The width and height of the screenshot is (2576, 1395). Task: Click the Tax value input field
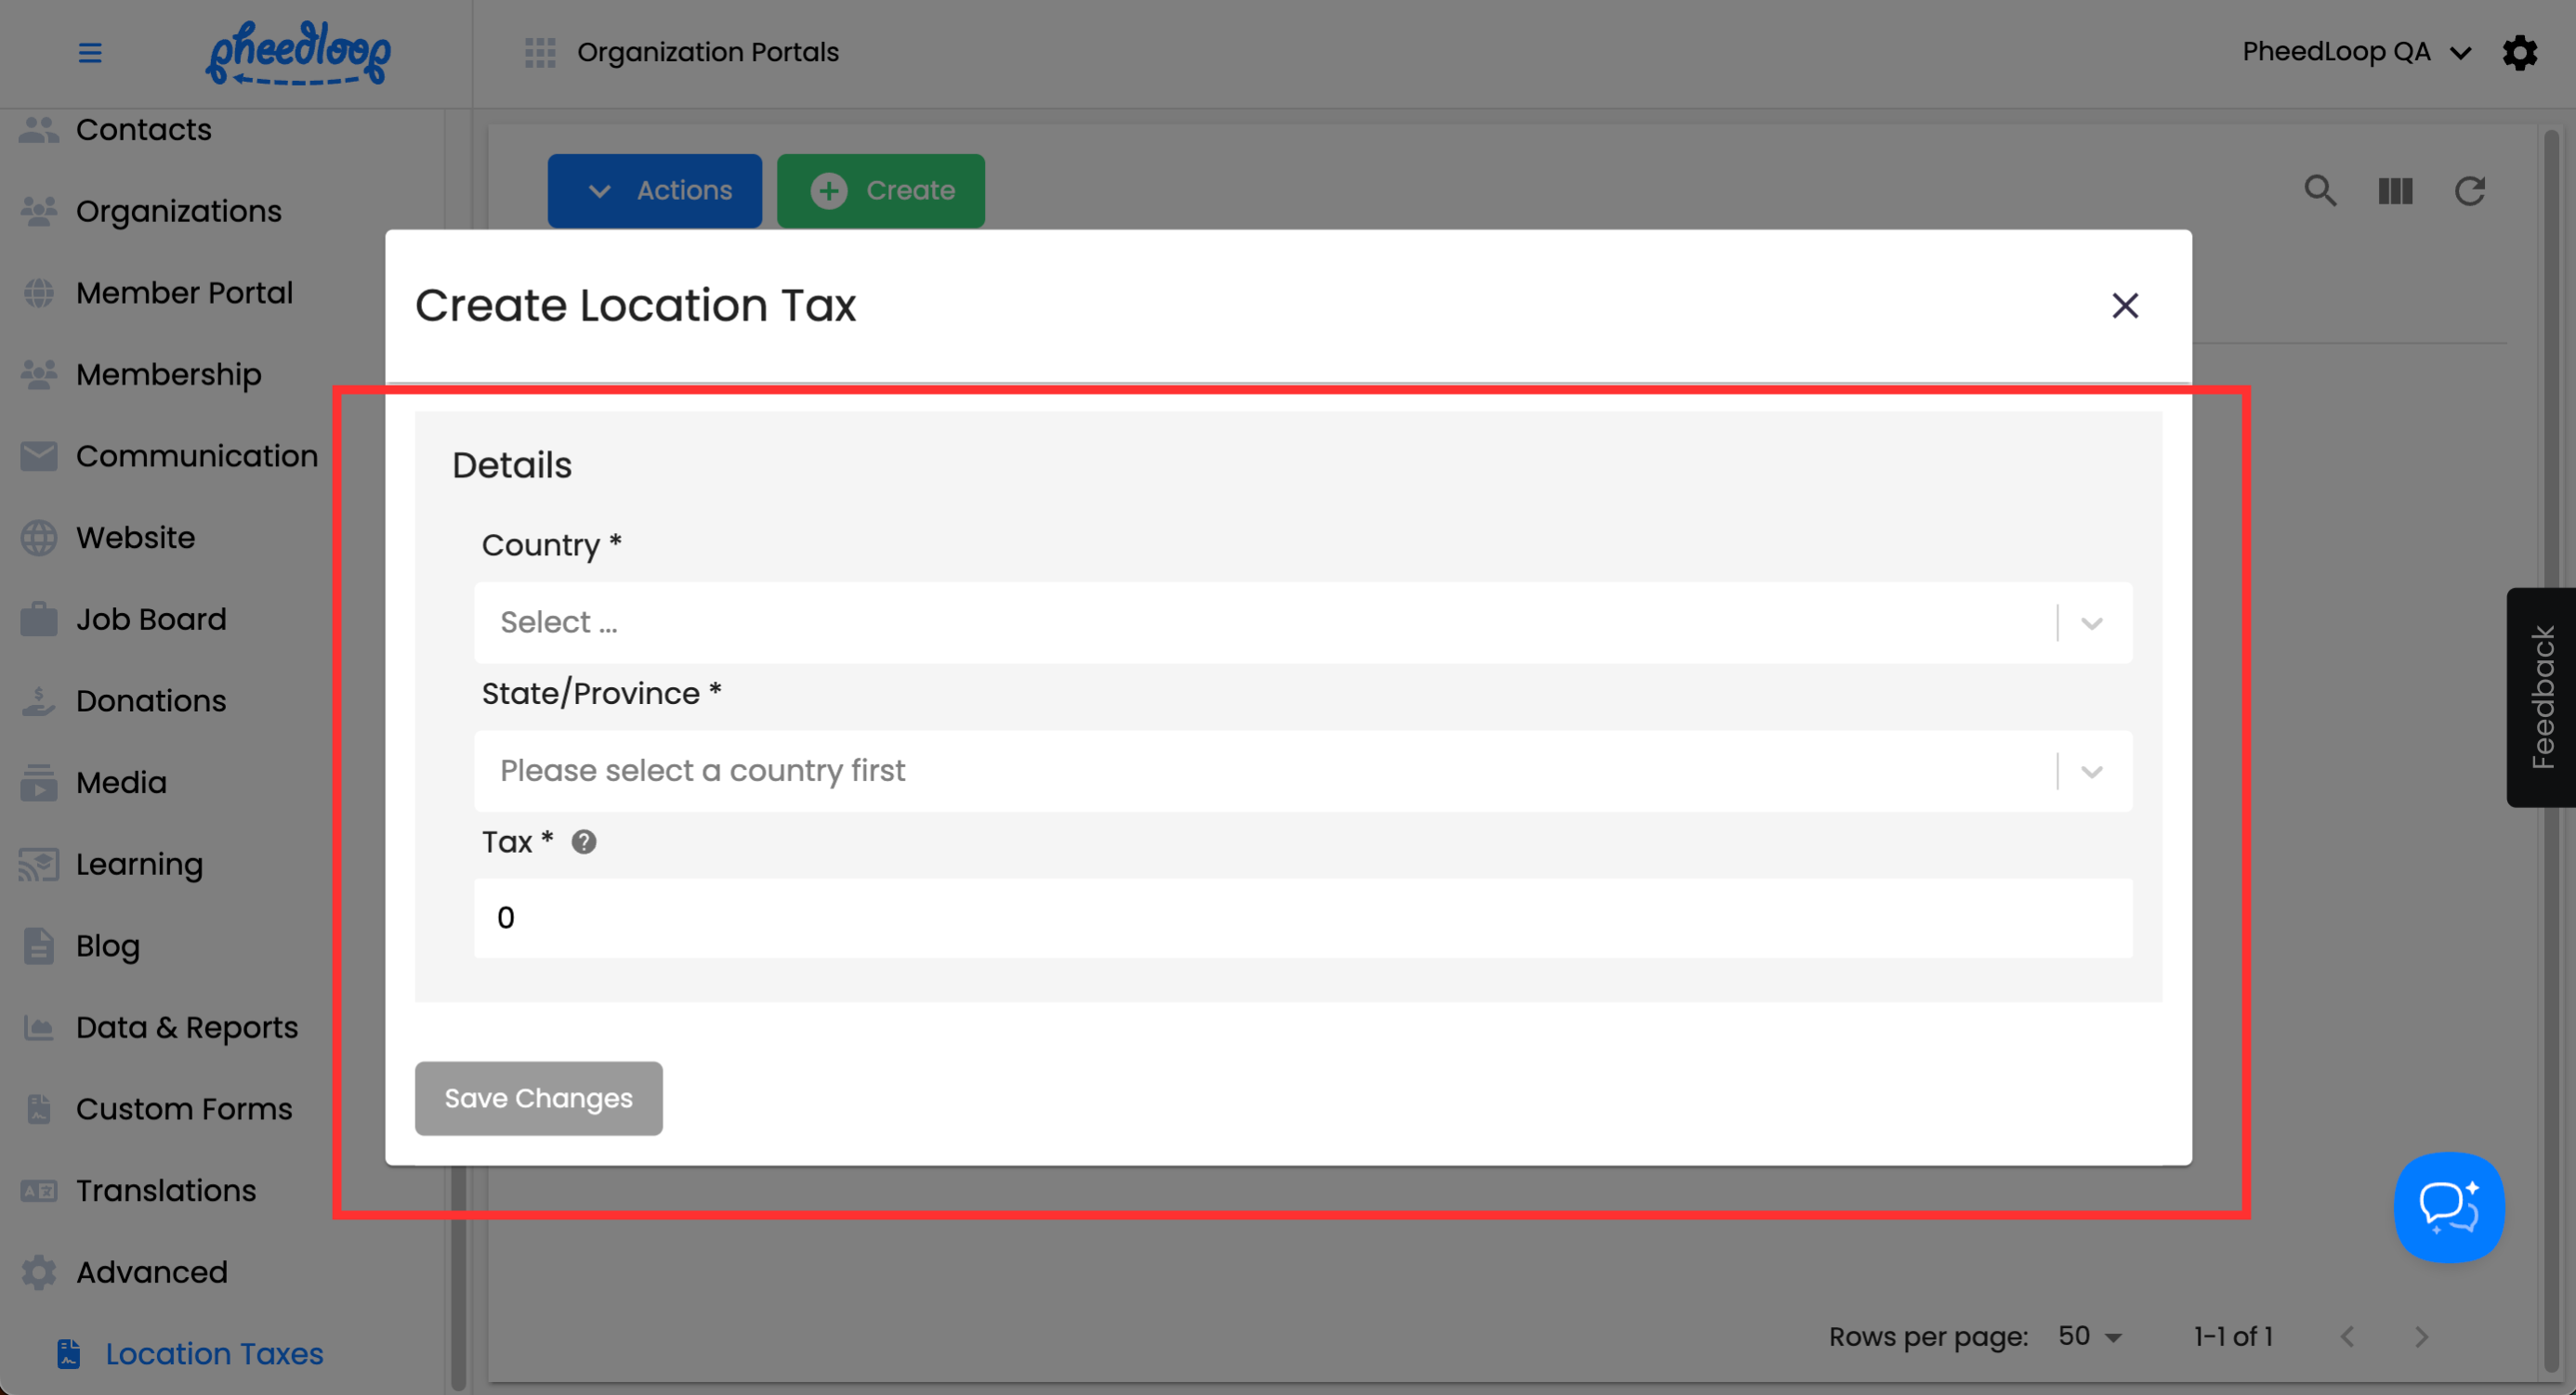click(x=1302, y=918)
